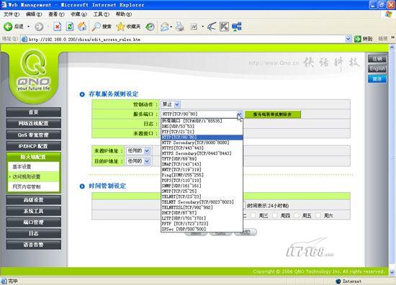Click the Refresh page icon
The image size is (396, 285).
pyautogui.click(x=70, y=27)
